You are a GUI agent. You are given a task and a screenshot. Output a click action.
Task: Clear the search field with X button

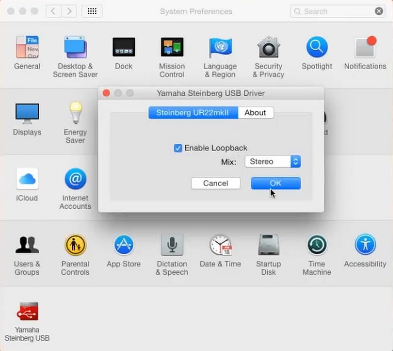pyautogui.click(x=379, y=11)
